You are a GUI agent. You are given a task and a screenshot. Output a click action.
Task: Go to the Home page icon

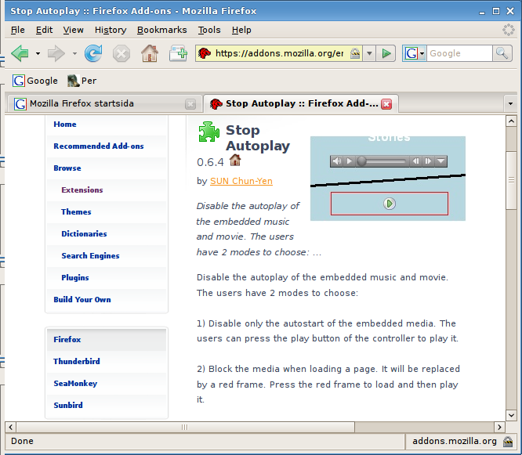[150, 53]
